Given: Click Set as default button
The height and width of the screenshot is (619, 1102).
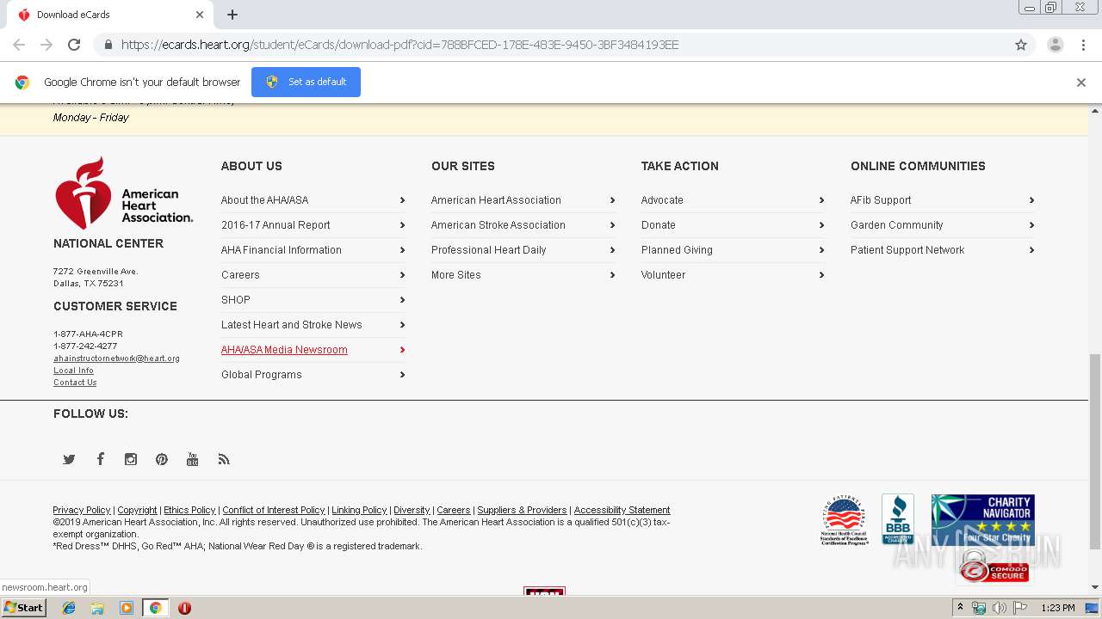Looking at the screenshot, I should [306, 82].
